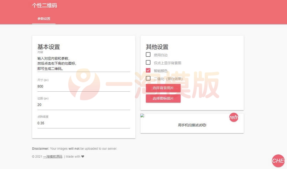Focus the 尺寸 (px) field showing 800
This screenshot has width=287, height=169.
coord(84,87)
